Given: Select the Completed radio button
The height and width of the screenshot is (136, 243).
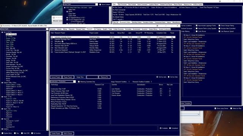Looking at the screenshot, I should point(170,128).
